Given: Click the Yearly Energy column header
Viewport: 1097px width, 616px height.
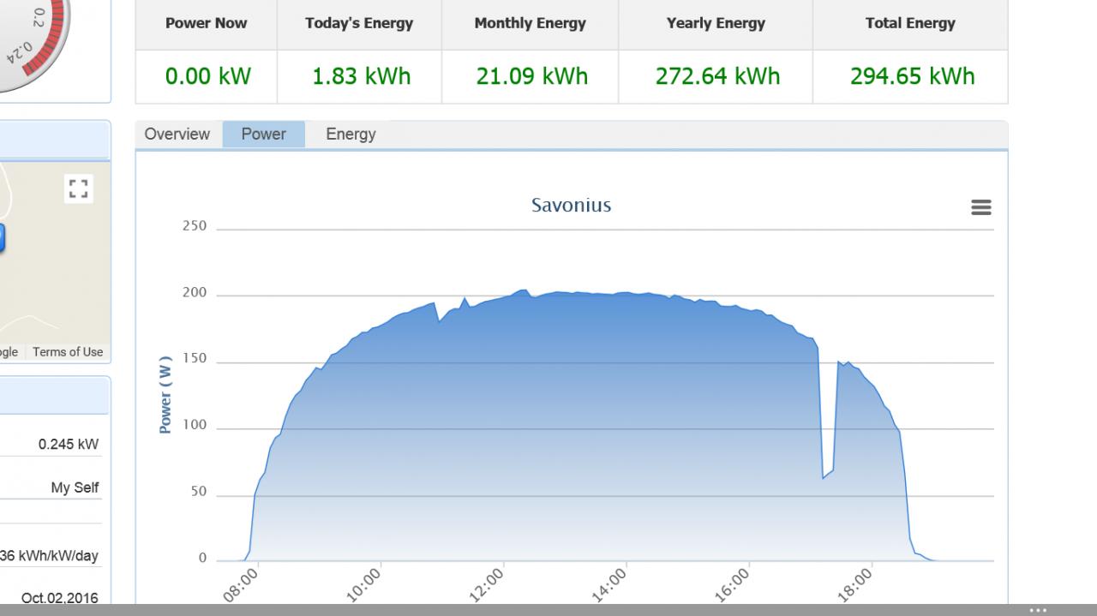Looking at the screenshot, I should pos(716,24).
